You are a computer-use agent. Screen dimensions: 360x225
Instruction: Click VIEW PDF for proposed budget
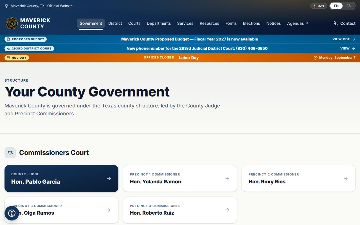pos(344,39)
